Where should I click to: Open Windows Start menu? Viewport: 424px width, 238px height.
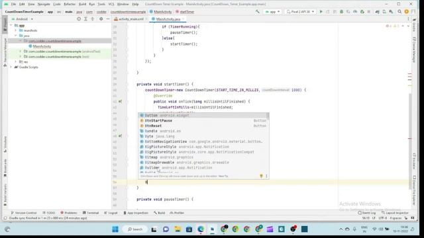point(115,229)
